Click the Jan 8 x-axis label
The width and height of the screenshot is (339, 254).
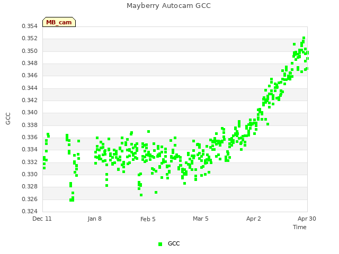click(x=95, y=219)
